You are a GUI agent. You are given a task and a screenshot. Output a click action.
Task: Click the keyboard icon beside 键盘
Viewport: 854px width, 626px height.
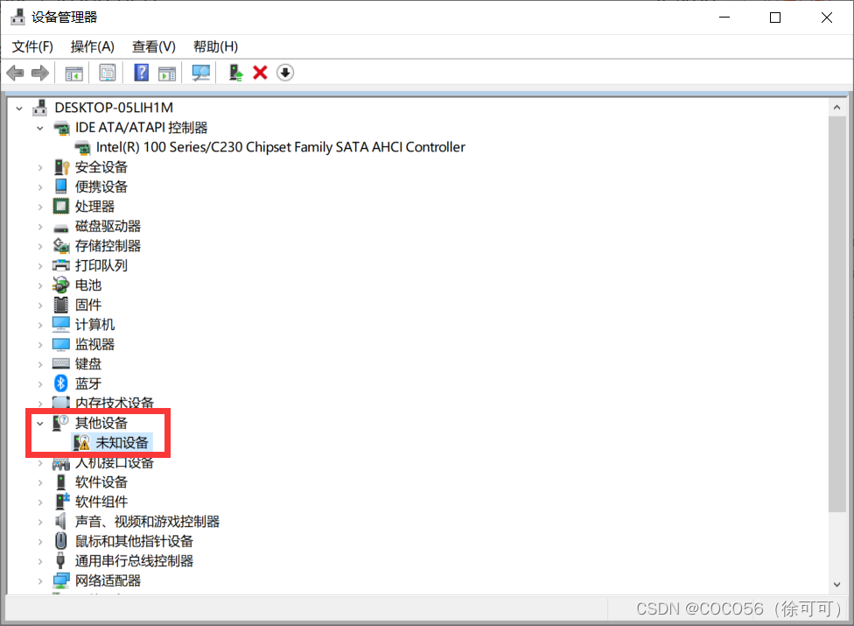61,363
